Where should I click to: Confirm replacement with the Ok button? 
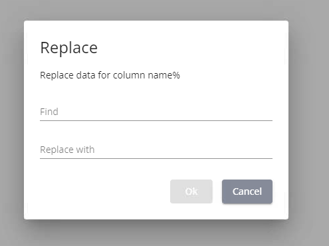tap(191, 191)
